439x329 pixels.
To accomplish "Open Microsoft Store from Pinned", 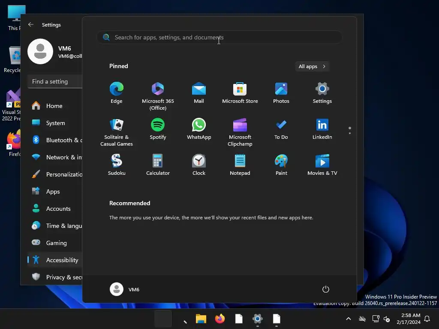I will click(x=240, y=93).
